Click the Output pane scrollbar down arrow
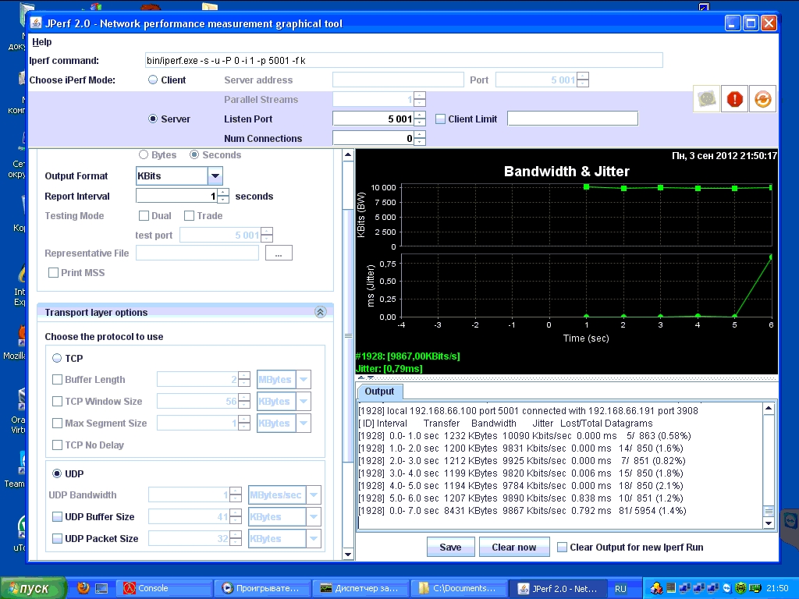 point(769,523)
